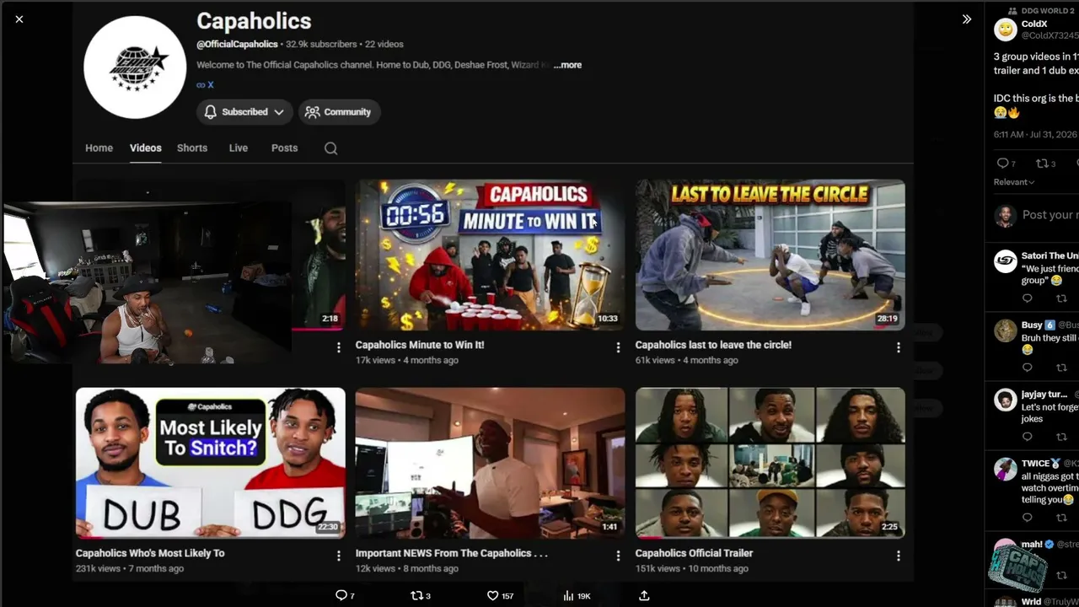The image size is (1079, 607).
Task: Close the viewer with the X icon
Action: click(x=19, y=19)
